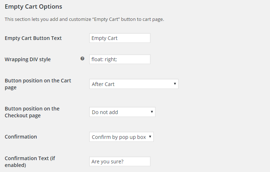Click the arrow on the 'Do not add' select
270x172 pixels.
pos(152,112)
